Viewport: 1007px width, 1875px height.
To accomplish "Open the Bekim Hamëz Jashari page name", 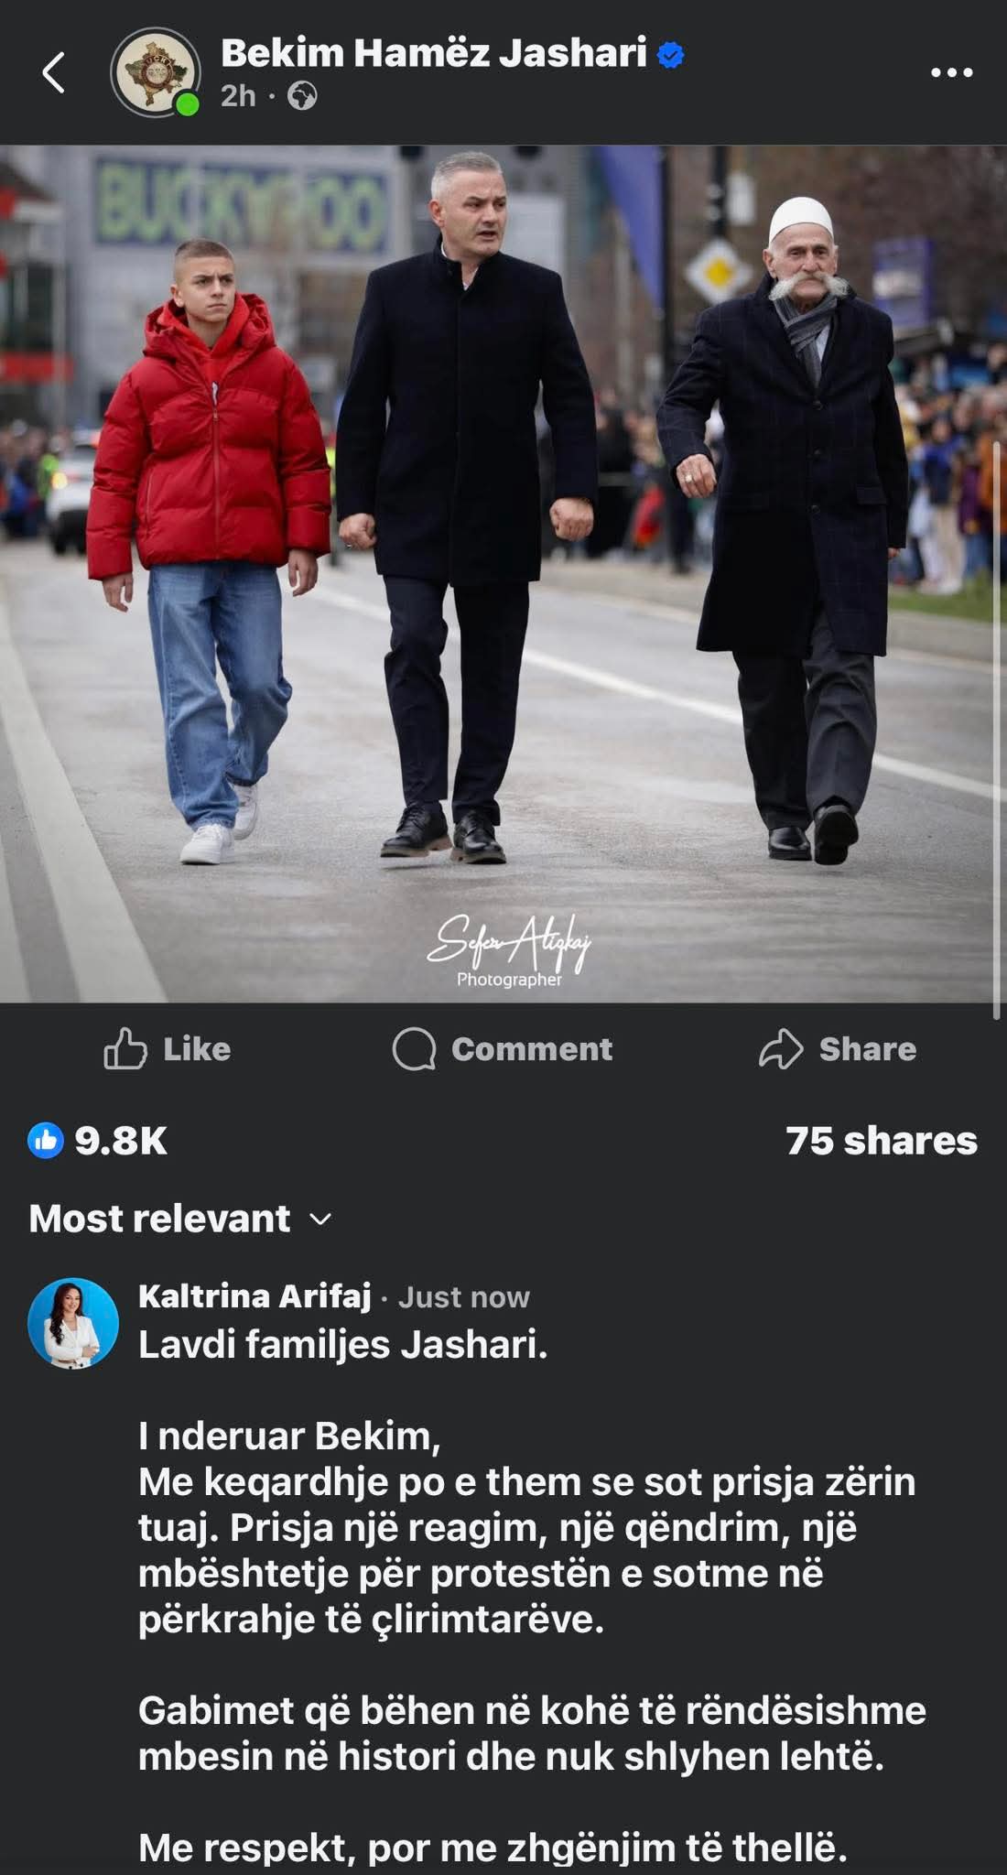I will coord(434,53).
